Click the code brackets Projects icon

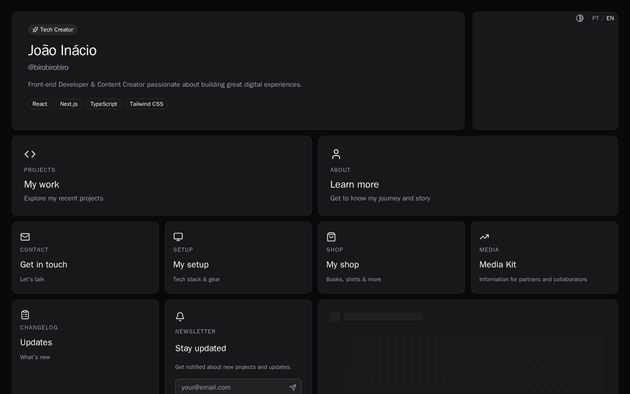(30, 154)
